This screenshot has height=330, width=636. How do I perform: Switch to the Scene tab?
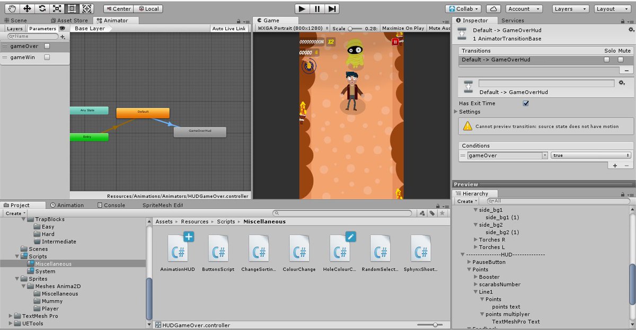click(x=15, y=21)
